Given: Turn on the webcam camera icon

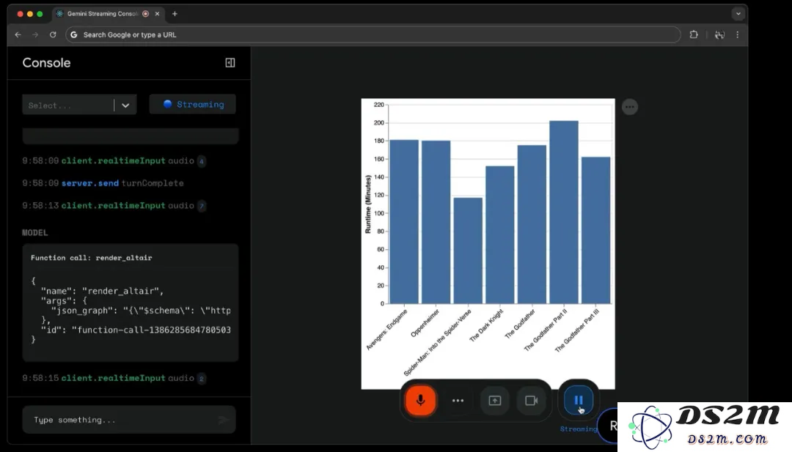Looking at the screenshot, I should point(532,401).
